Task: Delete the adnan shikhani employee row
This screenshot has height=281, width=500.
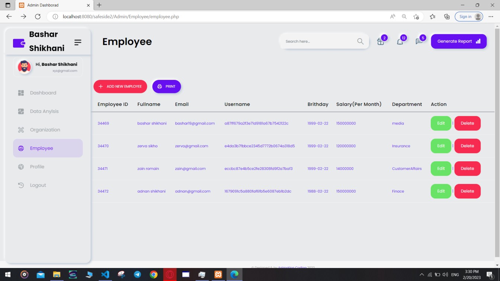Action: (467, 191)
